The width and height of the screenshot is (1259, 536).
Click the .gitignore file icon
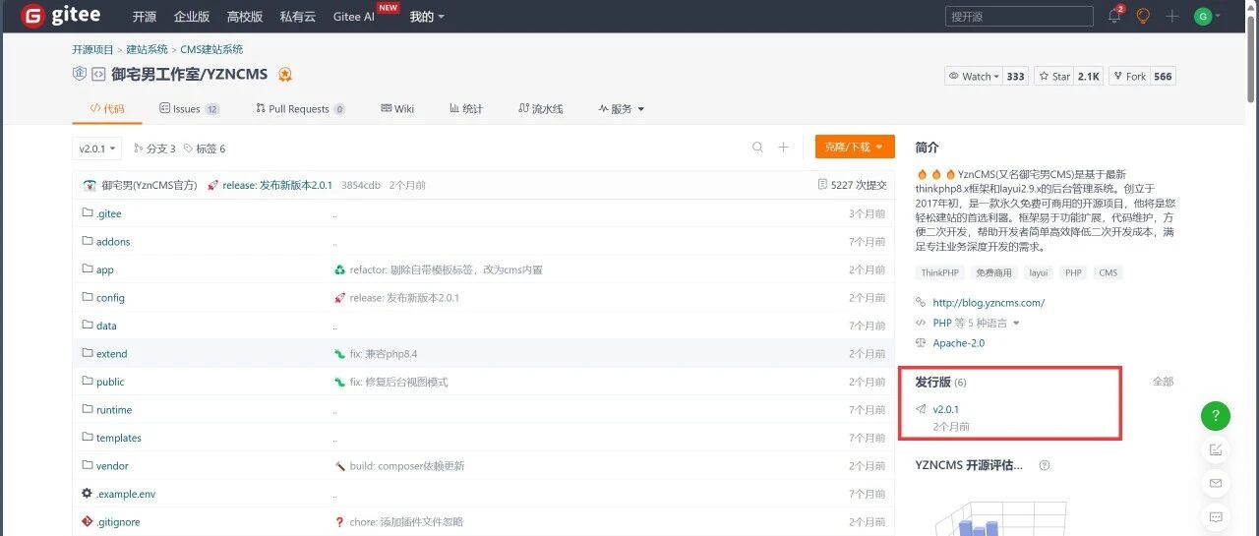88,521
